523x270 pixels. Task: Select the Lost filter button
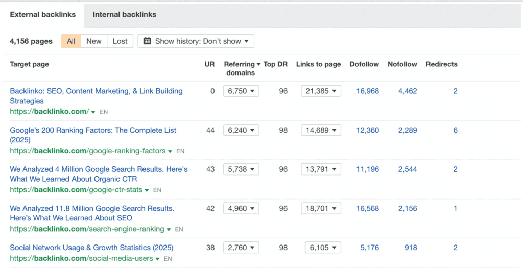pyautogui.click(x=120, y=41)
